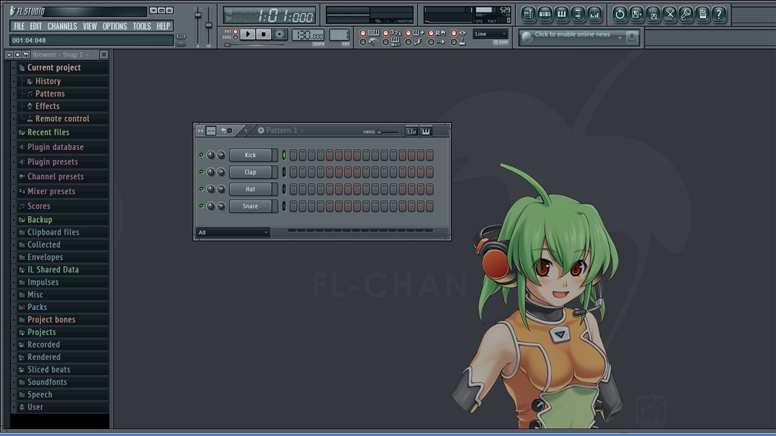
Task: Open the graph editor in the step sequencer
Action: coord(411,130)
